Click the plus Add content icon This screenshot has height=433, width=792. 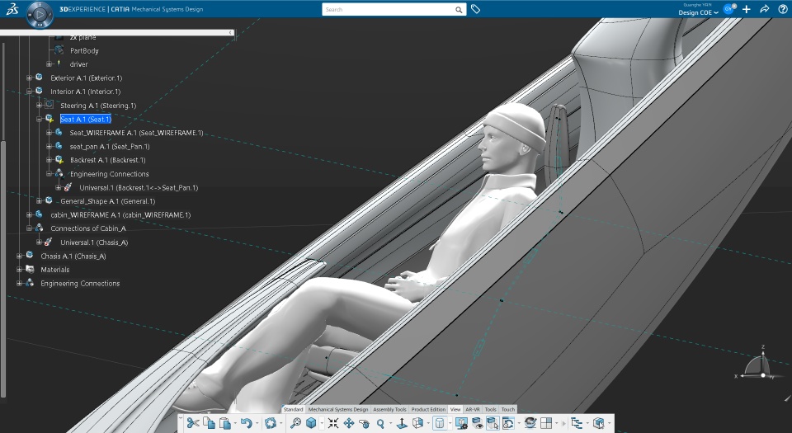click(747, 9)
